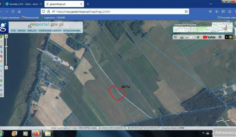
Task: Click the geoportal g logo
Action: coord(4,27)
